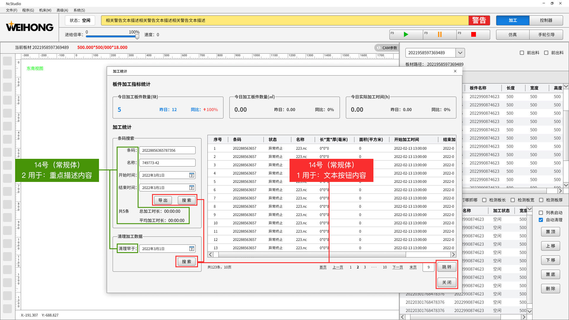Viewport: 569px width, 320px height.
Task: Toggle second 前出料 checkbox
Action: coord(546,53)
